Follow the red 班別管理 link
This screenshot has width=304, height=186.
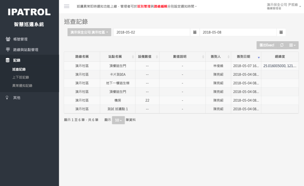point(144,6)
